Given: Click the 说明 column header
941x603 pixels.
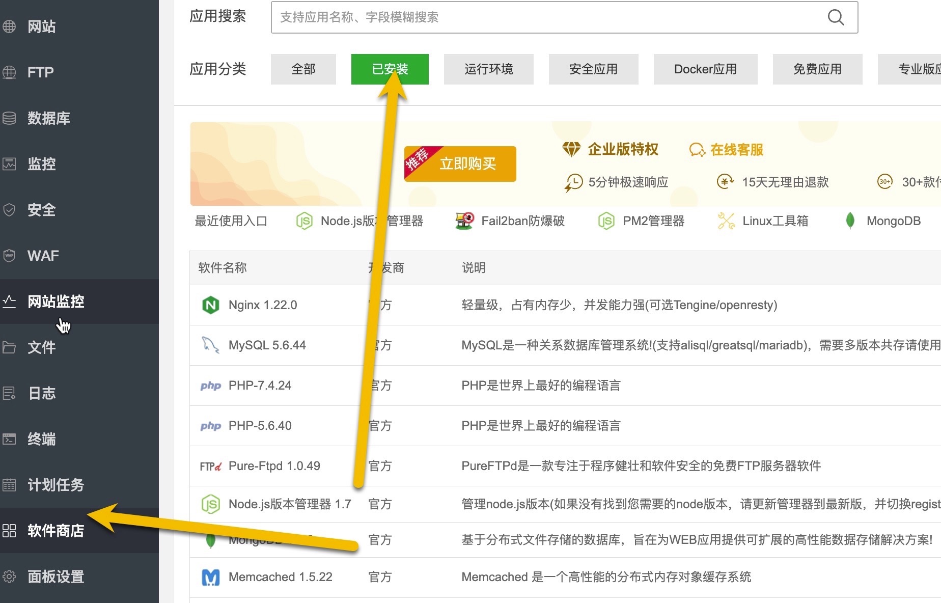Looking at the screenshot, I should tap(474, 268).
